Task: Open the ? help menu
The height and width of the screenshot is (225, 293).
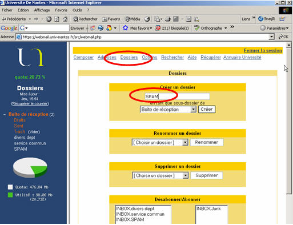Action: [x=88, y=10]
